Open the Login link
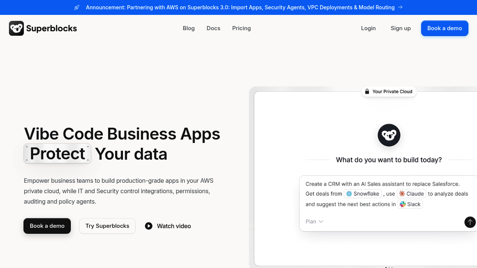Screen dimensions: 477x268 tap(368, 28)
